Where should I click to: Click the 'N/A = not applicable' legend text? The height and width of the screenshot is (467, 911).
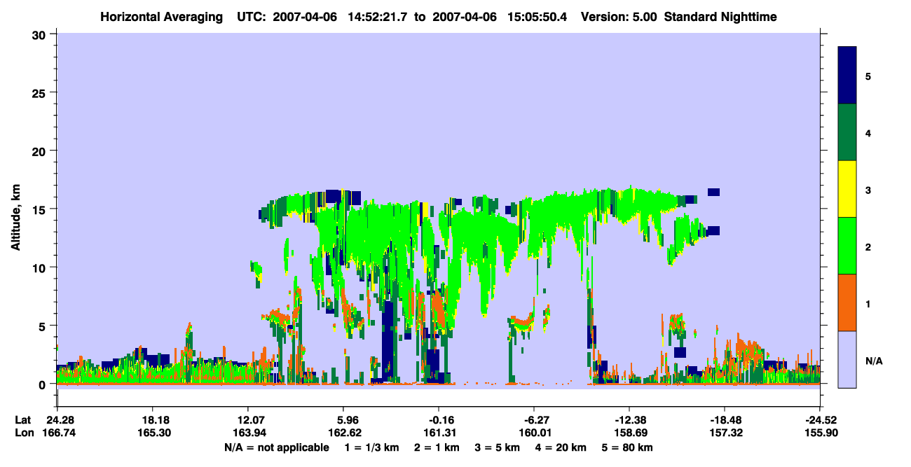click(276, 447)
